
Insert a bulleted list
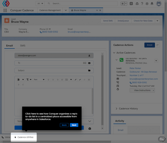pos(67,80)
